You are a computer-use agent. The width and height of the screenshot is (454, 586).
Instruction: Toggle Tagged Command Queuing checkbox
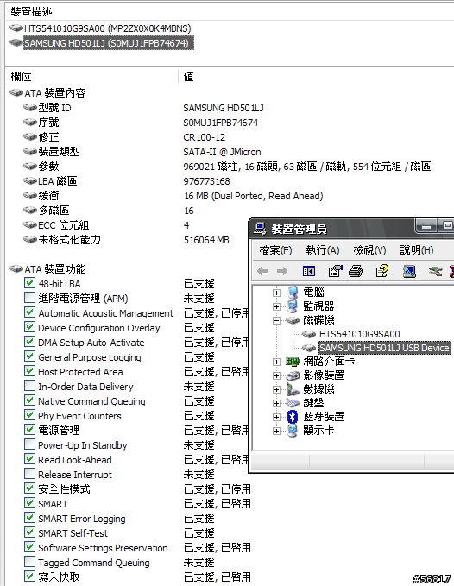click(x=29, y=561)
